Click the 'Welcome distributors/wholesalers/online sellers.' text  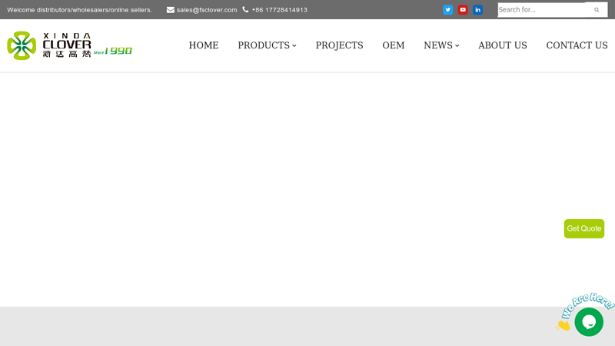click(79, 10)
